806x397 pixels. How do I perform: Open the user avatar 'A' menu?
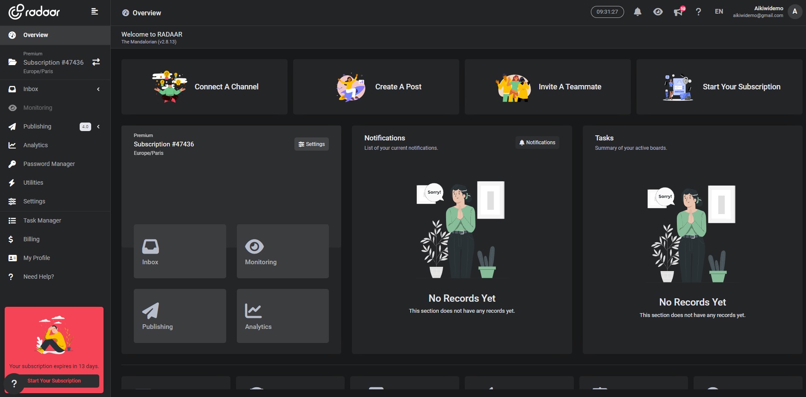794,12
